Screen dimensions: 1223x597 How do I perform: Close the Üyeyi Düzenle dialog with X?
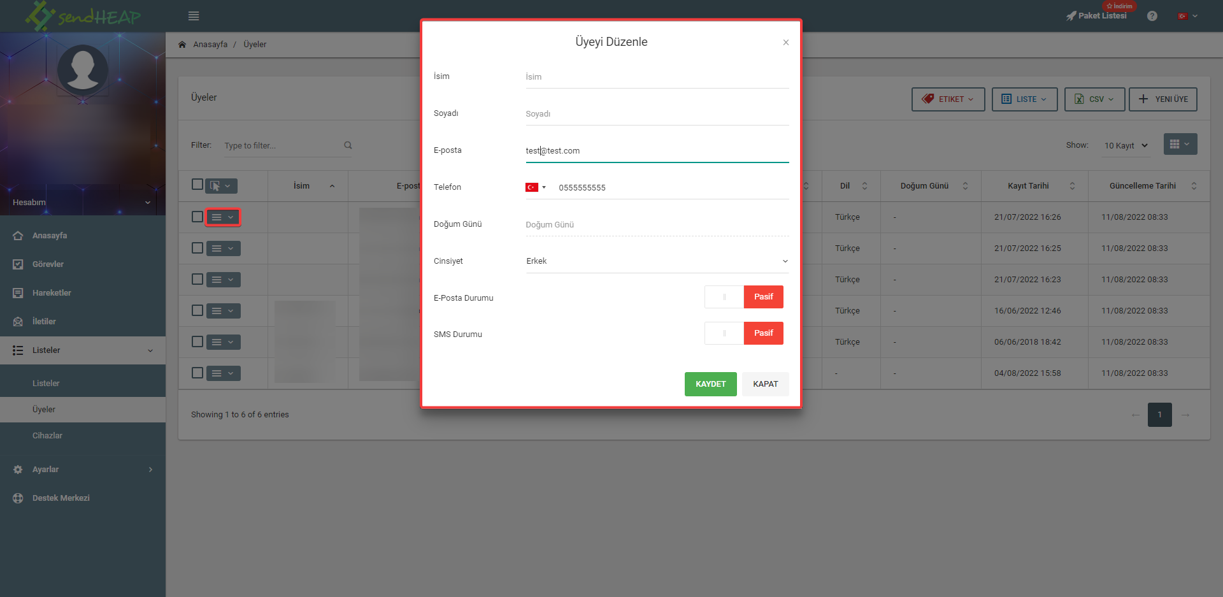786,43
